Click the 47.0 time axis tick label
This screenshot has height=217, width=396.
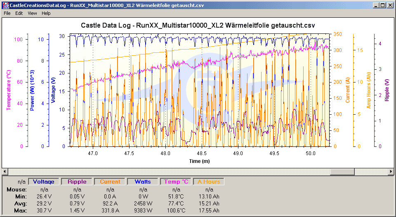click(x=93, y=153)
